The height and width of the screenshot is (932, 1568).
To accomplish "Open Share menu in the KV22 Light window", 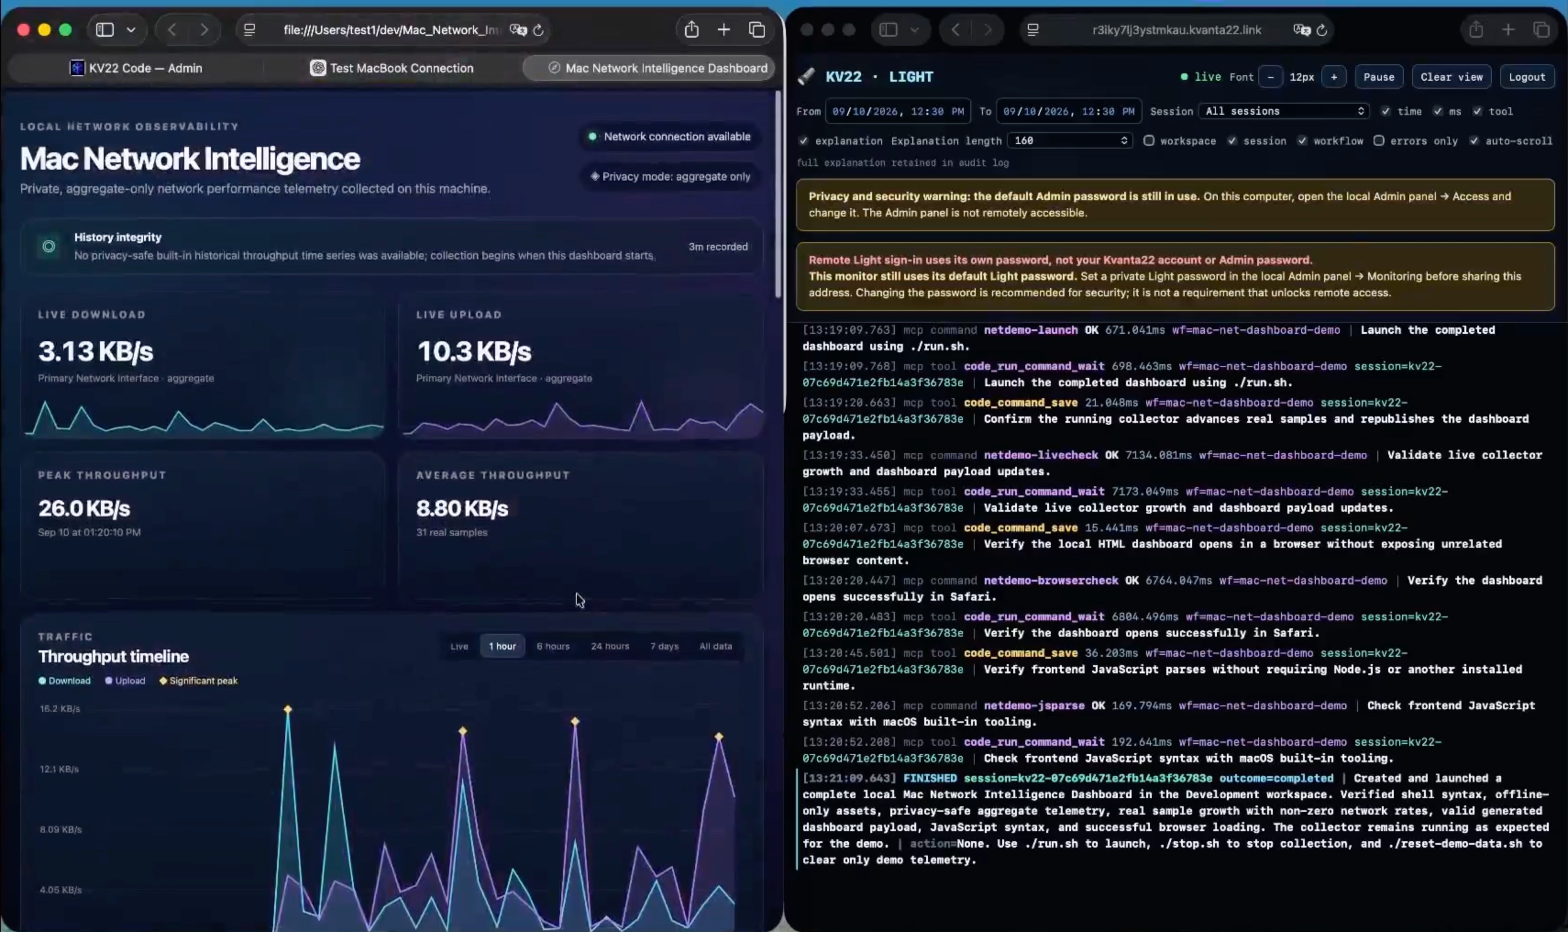I will [1476, 29].
